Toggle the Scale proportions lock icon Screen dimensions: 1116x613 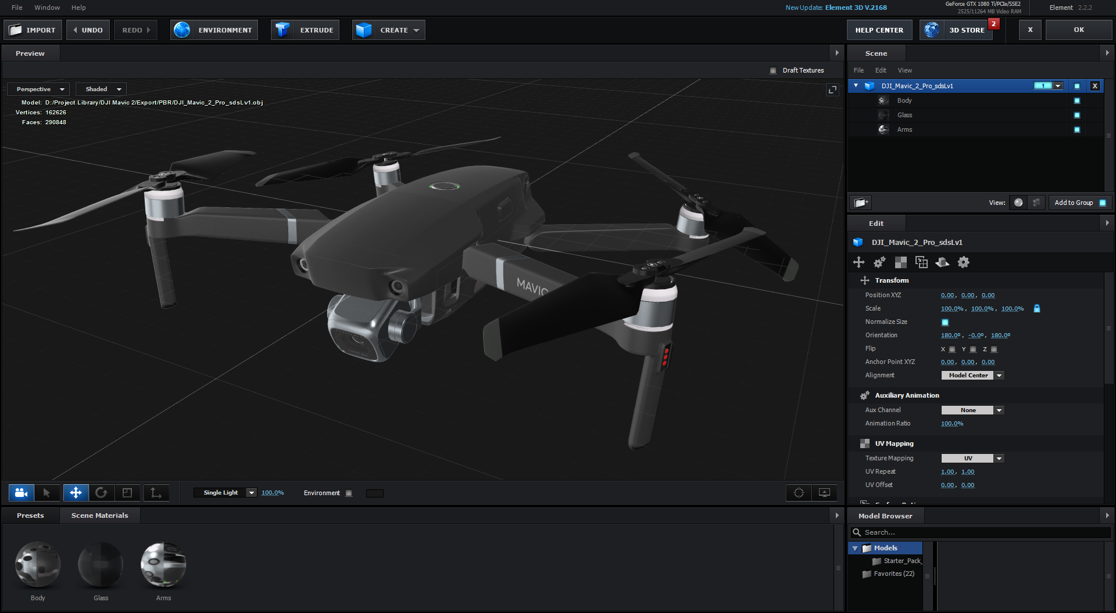pos(1037,308)
